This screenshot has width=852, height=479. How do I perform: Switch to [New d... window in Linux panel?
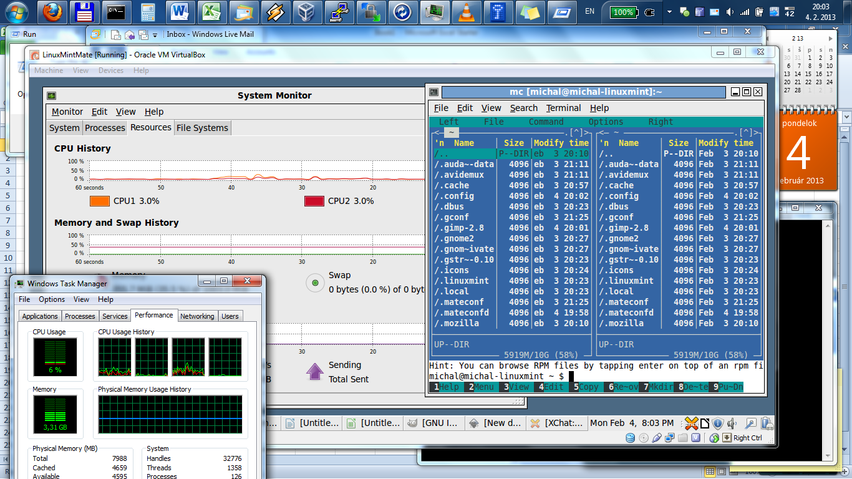tap(495, 423)
